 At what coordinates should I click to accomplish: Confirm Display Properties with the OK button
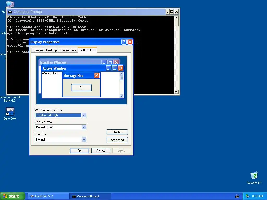[80, 151]
